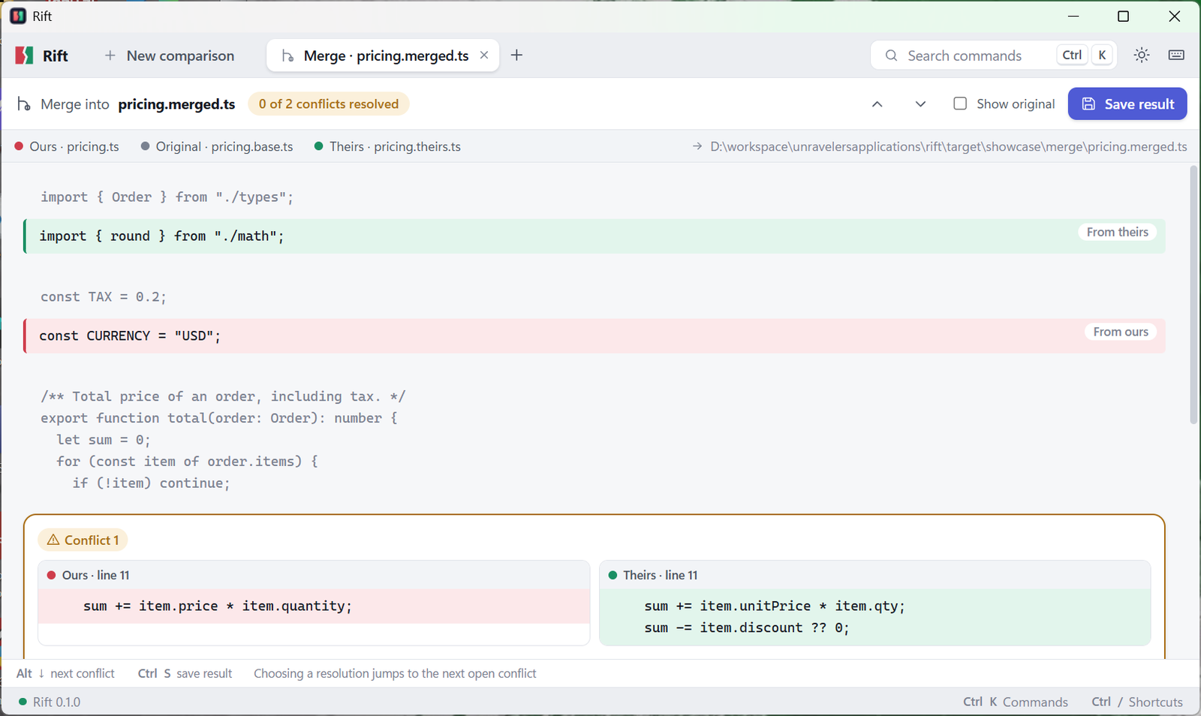
Task: Click the Rift logo icon
Action: point(25,56)
